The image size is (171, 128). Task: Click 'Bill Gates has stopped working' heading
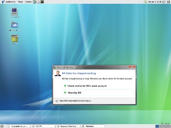click(79, 73)
